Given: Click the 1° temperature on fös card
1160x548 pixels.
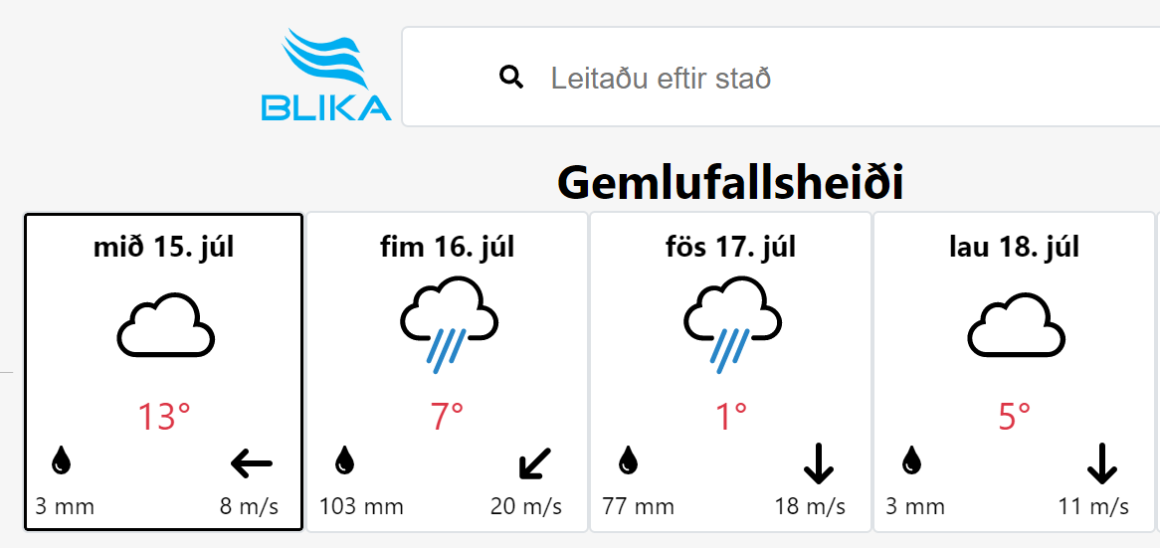Looking at the screenshot, I should click(731, 417).
